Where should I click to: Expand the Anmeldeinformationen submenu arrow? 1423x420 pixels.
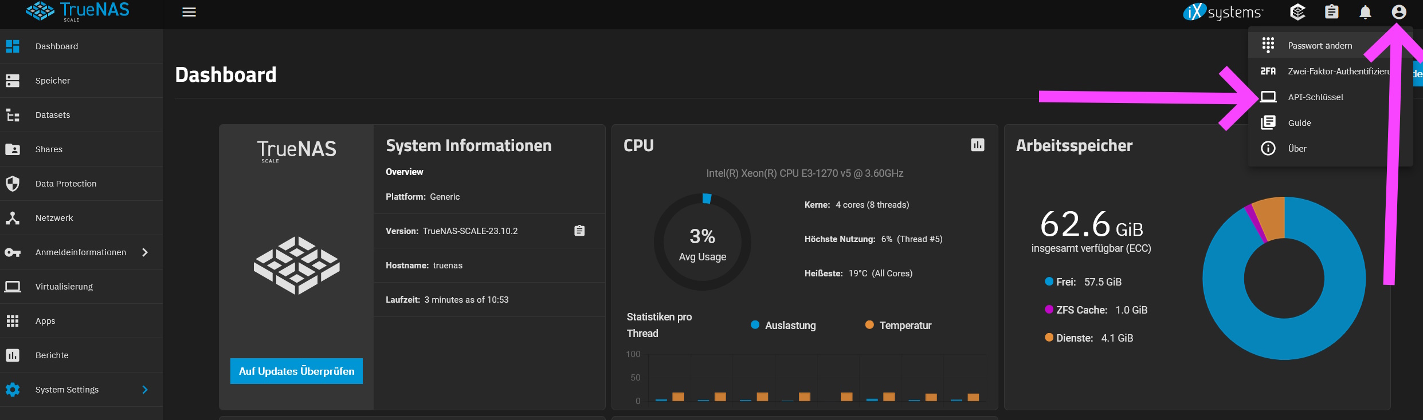click(x=145, y=252)
